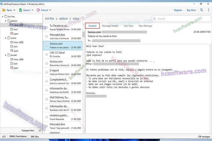This screenshot has height=141, width=212.
Task: Click charlie spam folder icon
Action: [x=12, y=51]
